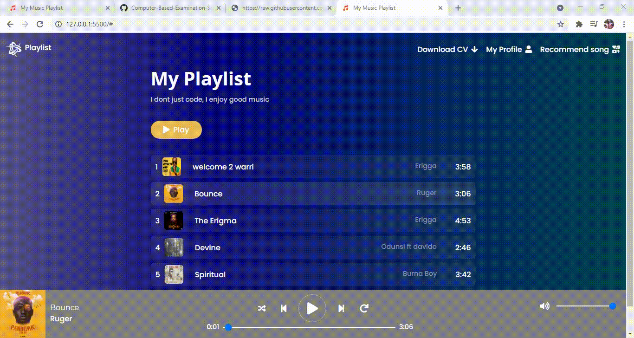Image resolution: width=634 pixels, height=338 pixels.
Task: Click the Bounce album thumbnail in the list
Action: pos(174,194)
